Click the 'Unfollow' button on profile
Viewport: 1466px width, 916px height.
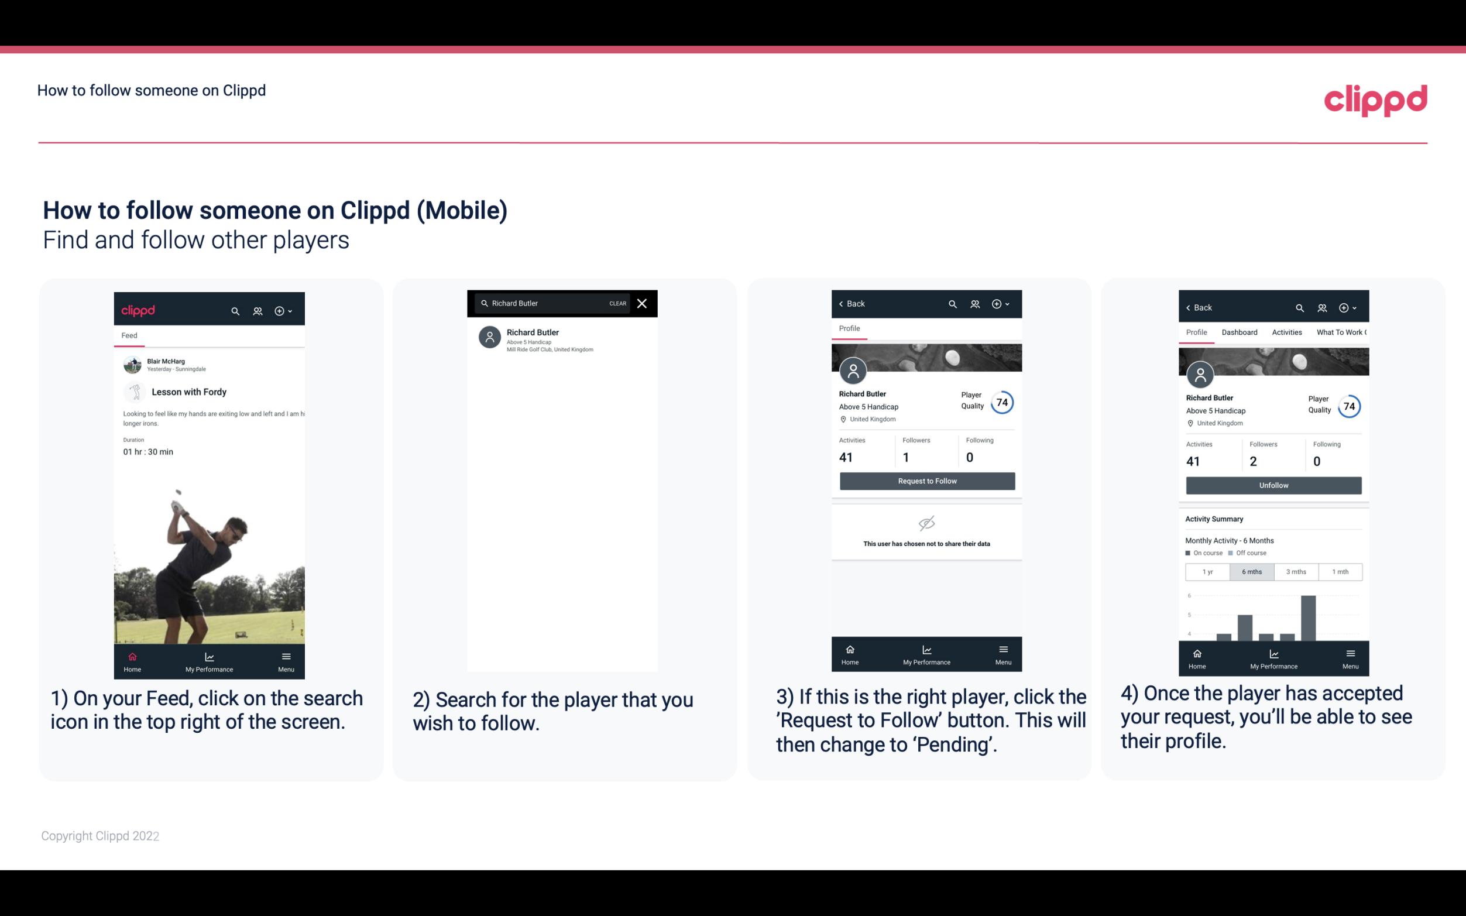pyautogui.click(x=1273, y=485)
